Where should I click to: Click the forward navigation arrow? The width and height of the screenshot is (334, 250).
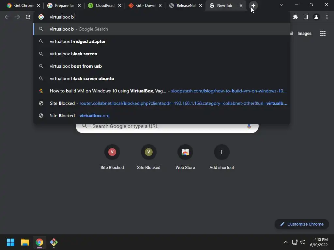(18, 17)
